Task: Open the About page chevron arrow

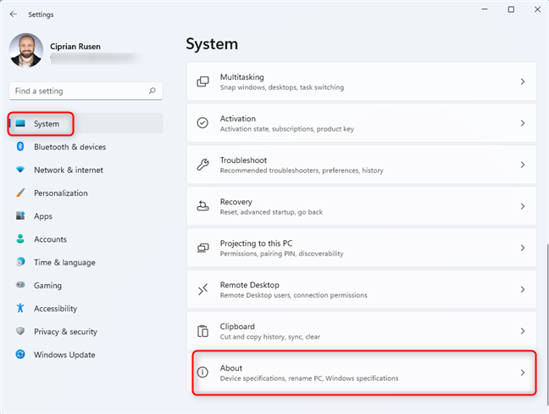Action: click(523, 372)
